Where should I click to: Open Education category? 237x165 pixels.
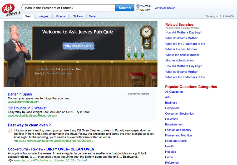point(171,119)
